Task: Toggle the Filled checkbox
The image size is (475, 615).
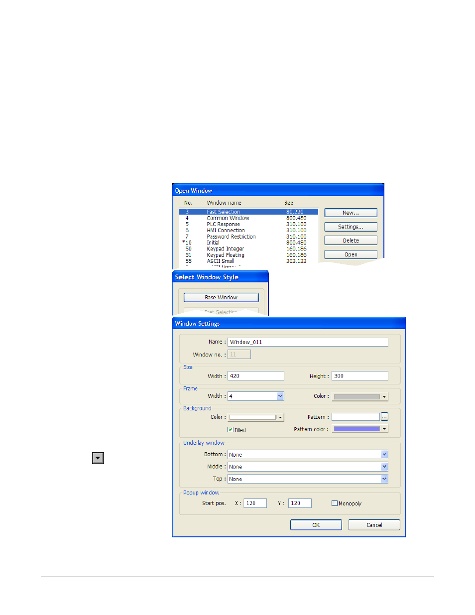Action: pyautogui.click(x=231, y=429)
